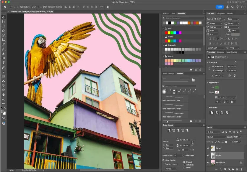Open the Search icon in top bar
Screen dimensions: 247x172
pos(232,7)
